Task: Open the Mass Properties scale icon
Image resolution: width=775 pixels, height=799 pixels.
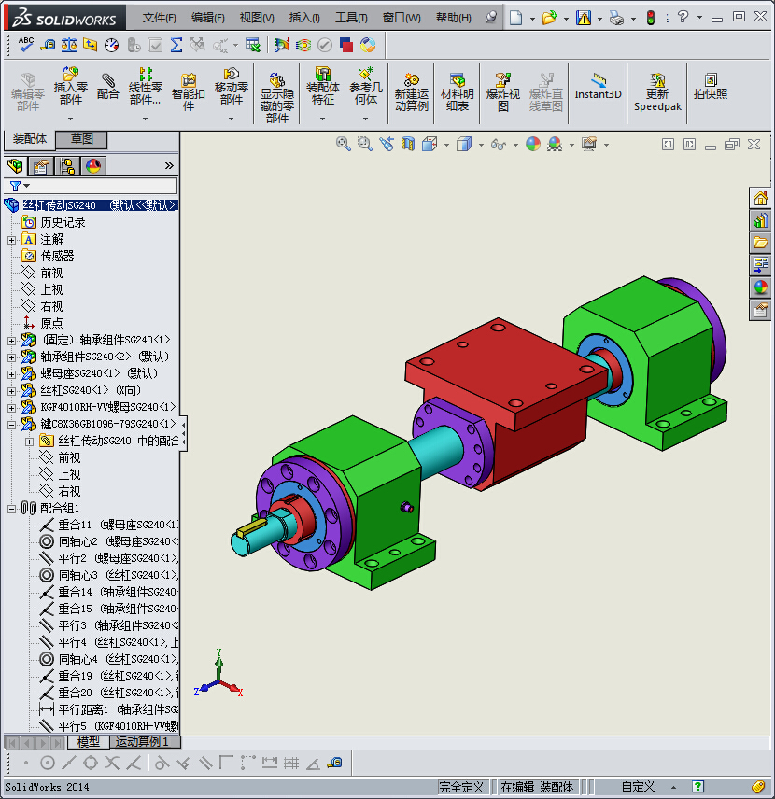Action: point(69,45)
